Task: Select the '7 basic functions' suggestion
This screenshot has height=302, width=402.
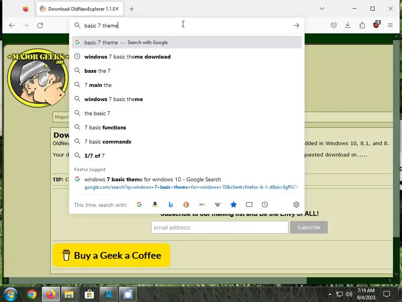Action: 186,127
